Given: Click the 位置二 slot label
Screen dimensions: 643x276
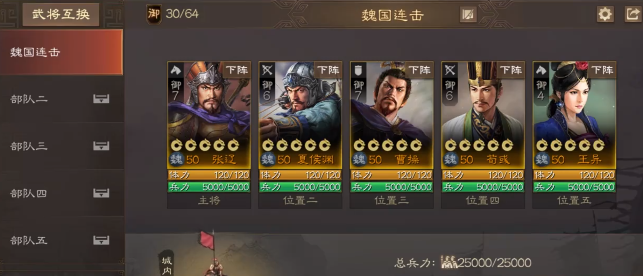Looking at the screenshot, I should [300, 201].
